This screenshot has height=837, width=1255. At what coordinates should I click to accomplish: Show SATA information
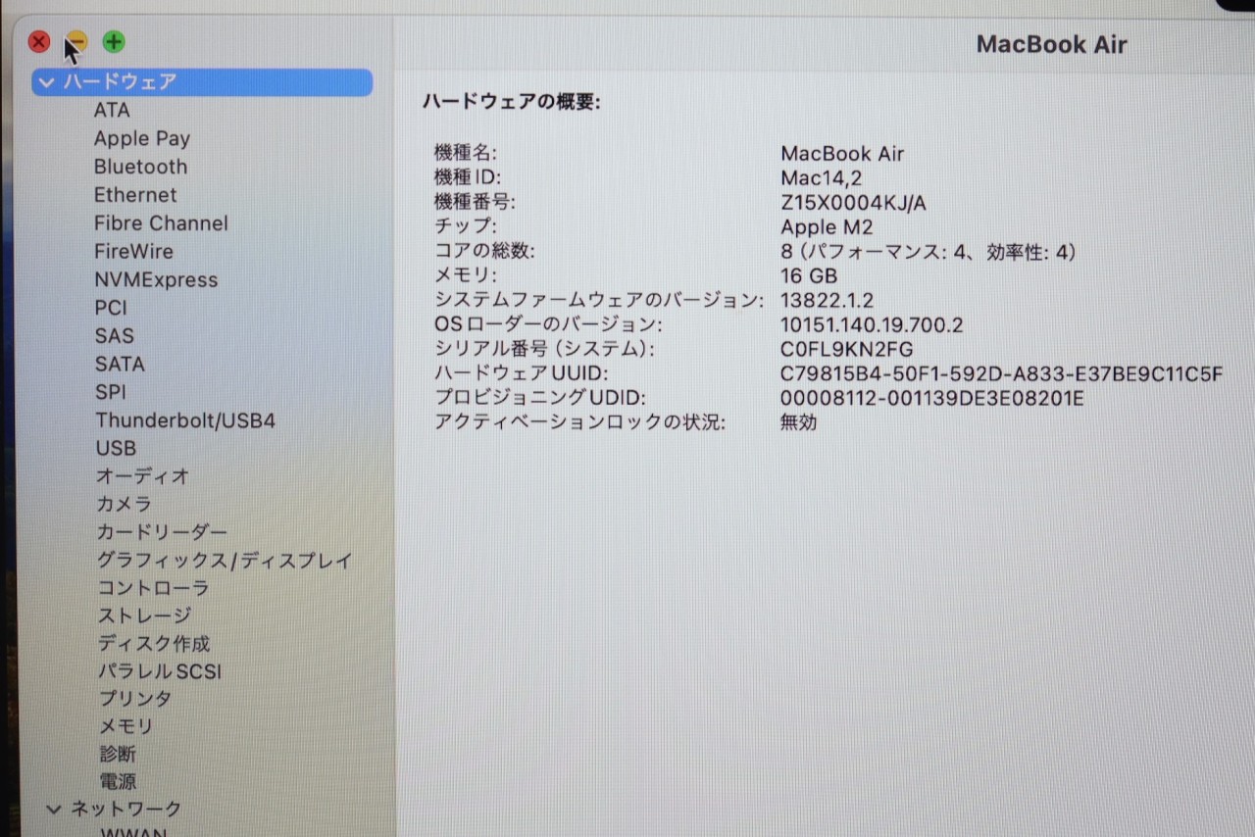coord(120,364)
